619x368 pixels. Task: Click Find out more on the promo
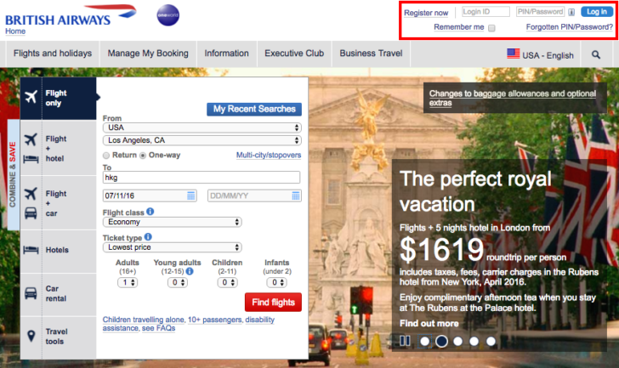pyautogui.click(x=429, y=324)
